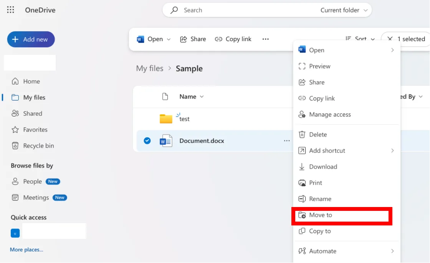Click the Recycle bin sidebar icon
This screenshot has width=430, height=263.
coord(15,146)
